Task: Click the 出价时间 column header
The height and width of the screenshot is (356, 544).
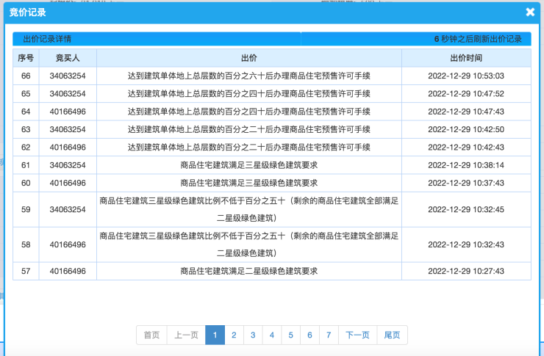Action: (x=465, y=58)
